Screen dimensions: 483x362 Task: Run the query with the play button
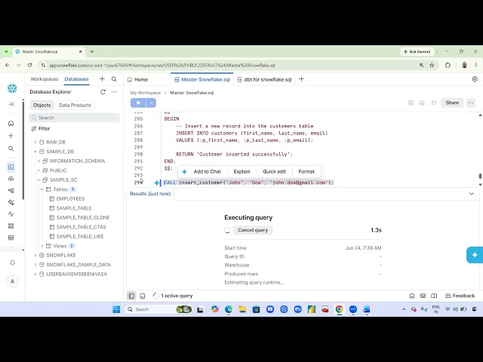click(x=138, y=103)
